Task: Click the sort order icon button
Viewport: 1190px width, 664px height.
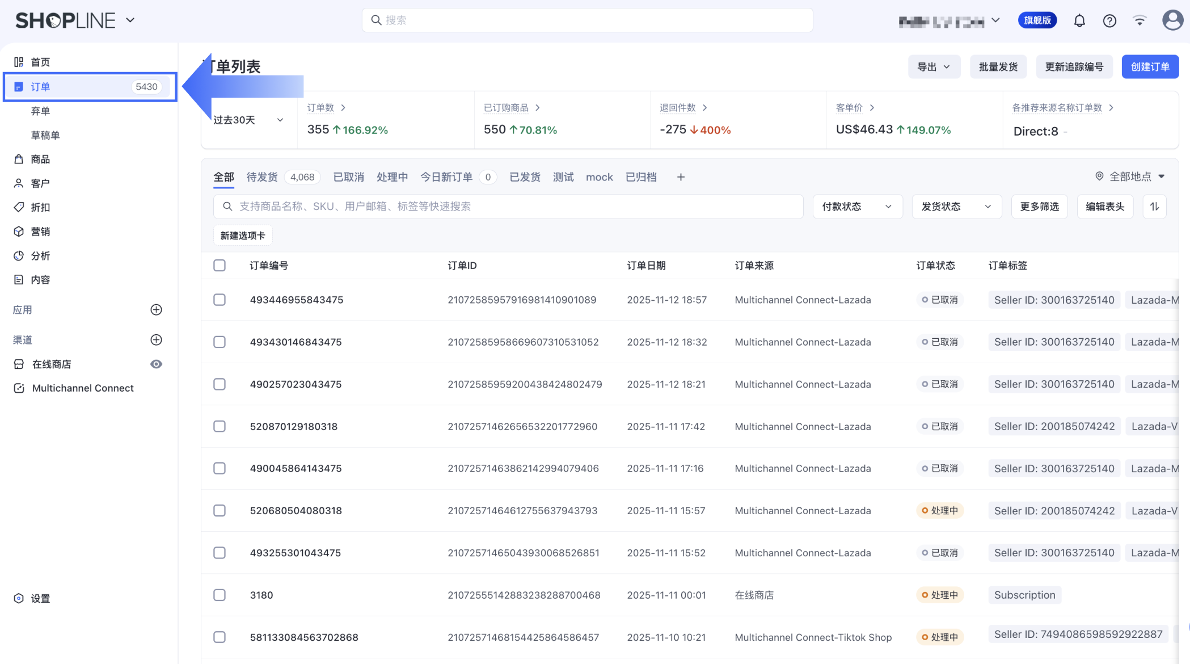Action: [1154, 207]
